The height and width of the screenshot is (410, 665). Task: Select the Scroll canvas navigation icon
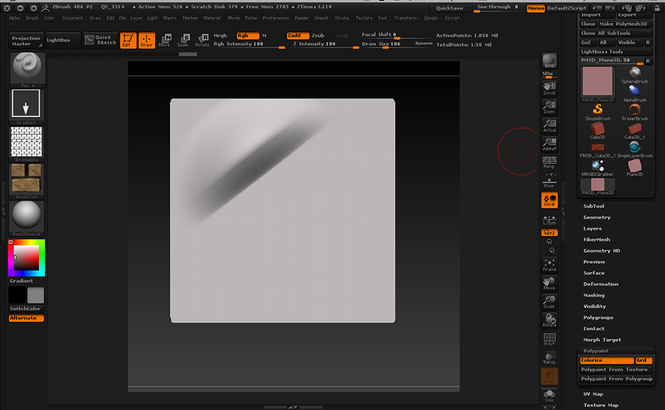(549, 88)
